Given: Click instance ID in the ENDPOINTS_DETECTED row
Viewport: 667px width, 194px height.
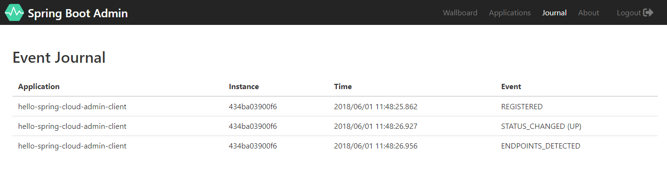Looking at the screenshot, I should pos(253,146).
